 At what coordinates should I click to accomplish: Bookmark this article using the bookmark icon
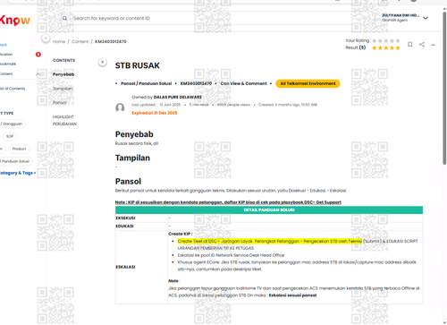coord(410,45)
